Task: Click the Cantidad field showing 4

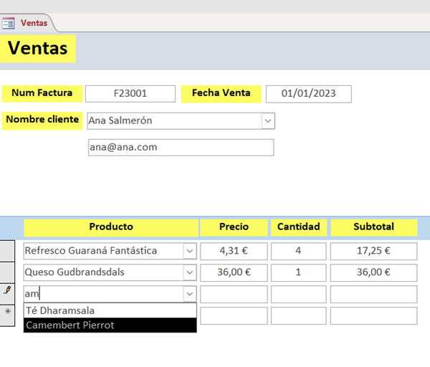Action: [x=297, y=251]
